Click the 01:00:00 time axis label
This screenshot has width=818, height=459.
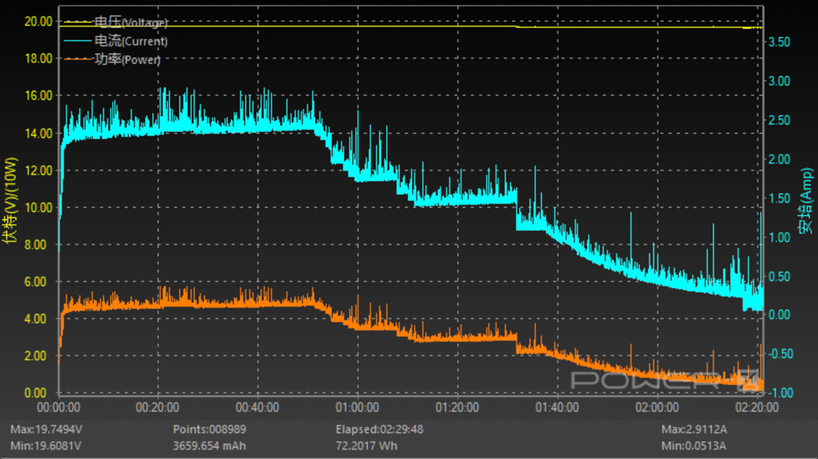coord(357,407)
